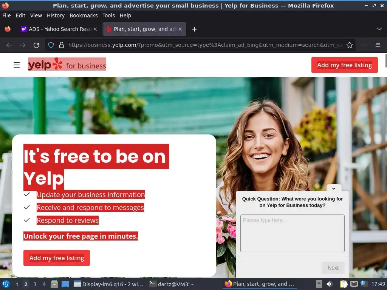Click the show desktop taskbar icon
387x290 pixels.
click(65, 284)
